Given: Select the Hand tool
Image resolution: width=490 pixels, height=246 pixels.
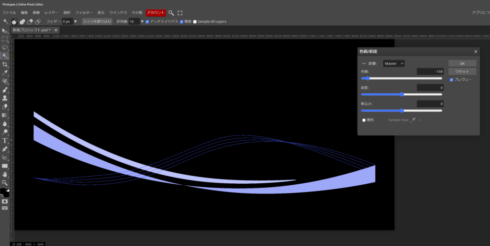Looking at the screenshot, I should (x=5, y=174).
